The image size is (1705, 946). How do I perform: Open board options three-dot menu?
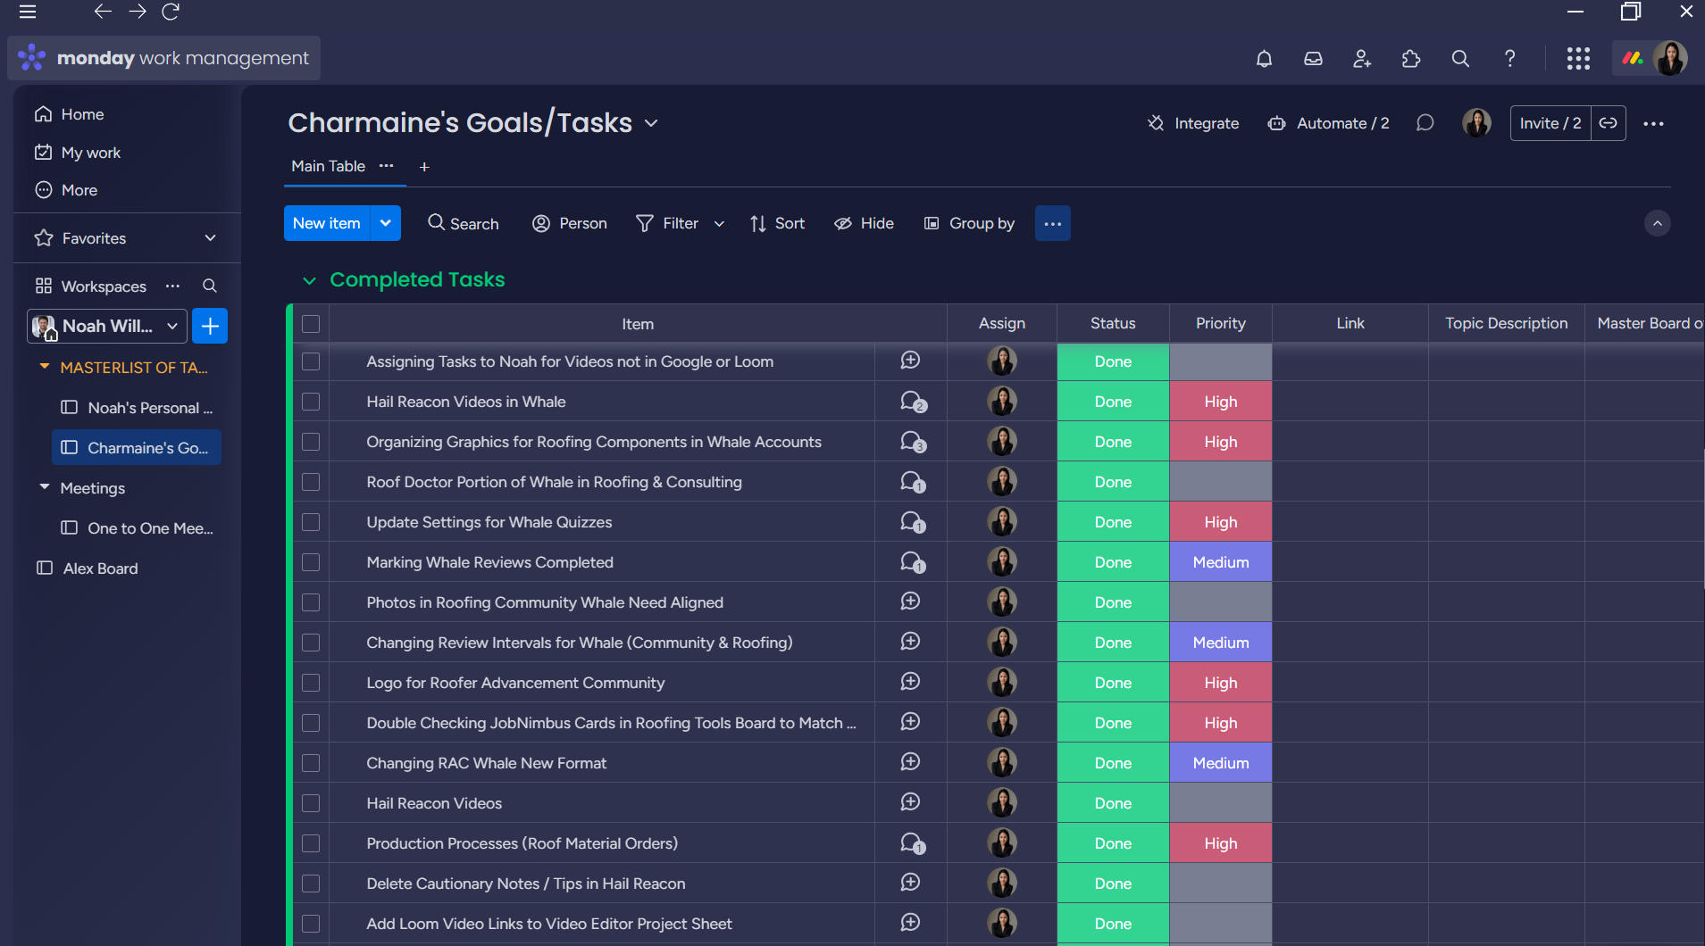1653,124
